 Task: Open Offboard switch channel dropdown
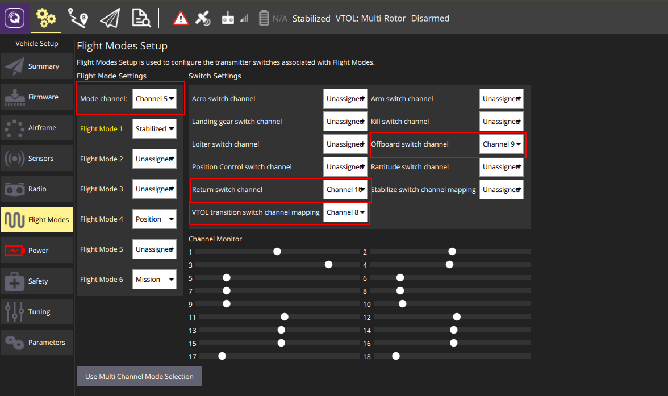502,144
